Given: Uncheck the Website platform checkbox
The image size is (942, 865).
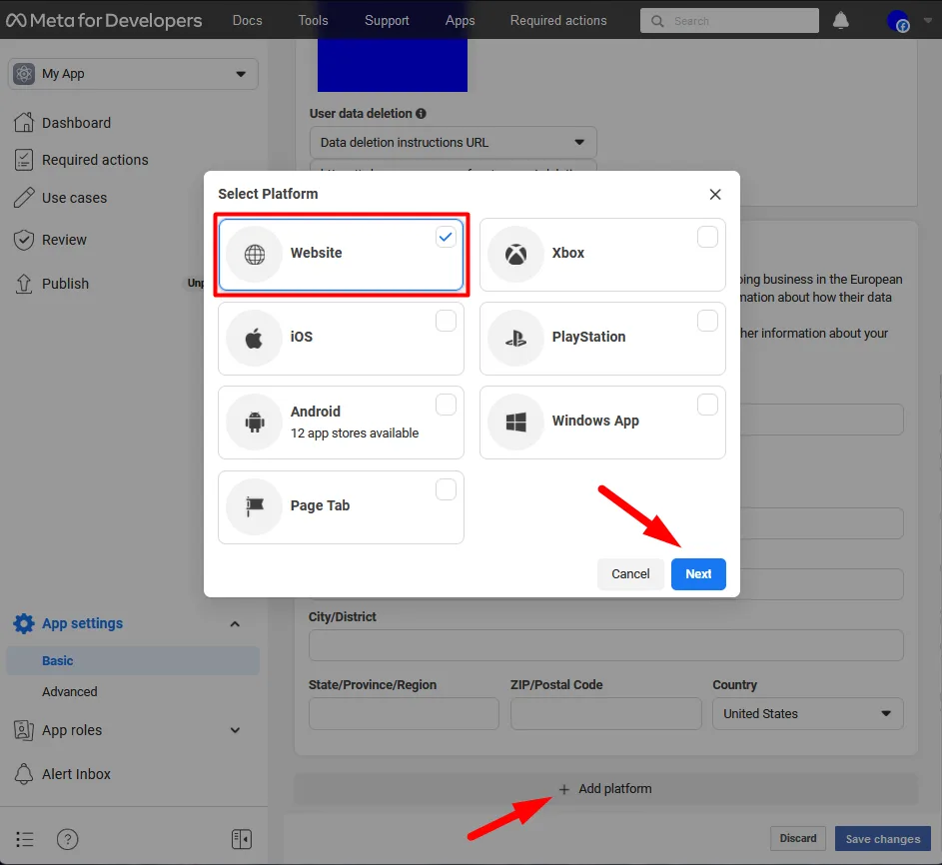Looking at the screenshot, I should click(446, 237).
